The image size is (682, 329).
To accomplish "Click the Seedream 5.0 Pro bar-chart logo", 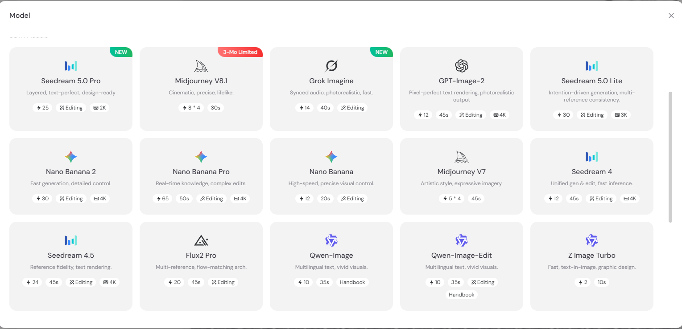I will (71, 66).
